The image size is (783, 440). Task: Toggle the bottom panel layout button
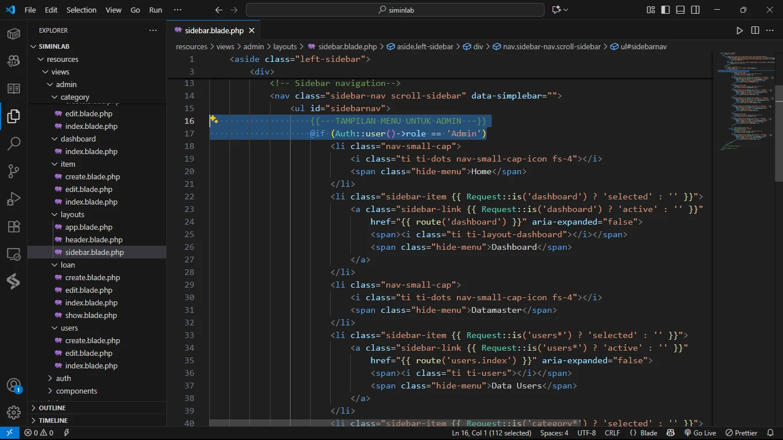[x=680, y=10]
